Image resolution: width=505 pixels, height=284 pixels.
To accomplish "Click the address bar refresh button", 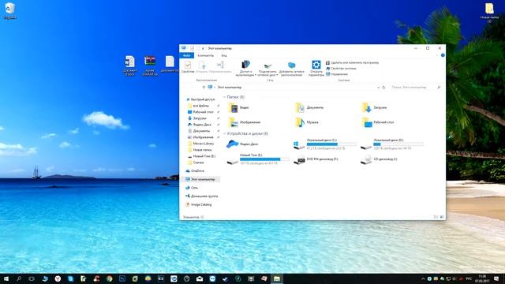I will (x=383, y=88).
